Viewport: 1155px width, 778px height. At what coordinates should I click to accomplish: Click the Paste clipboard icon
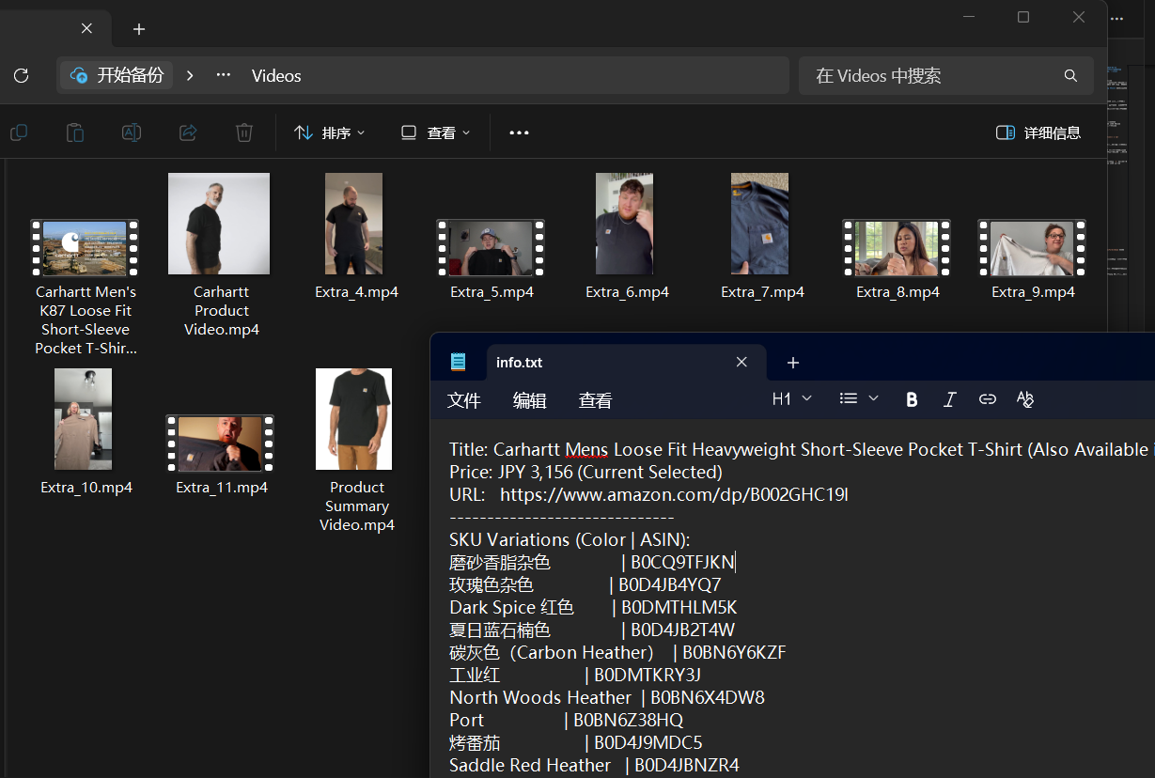coord(75,132)
